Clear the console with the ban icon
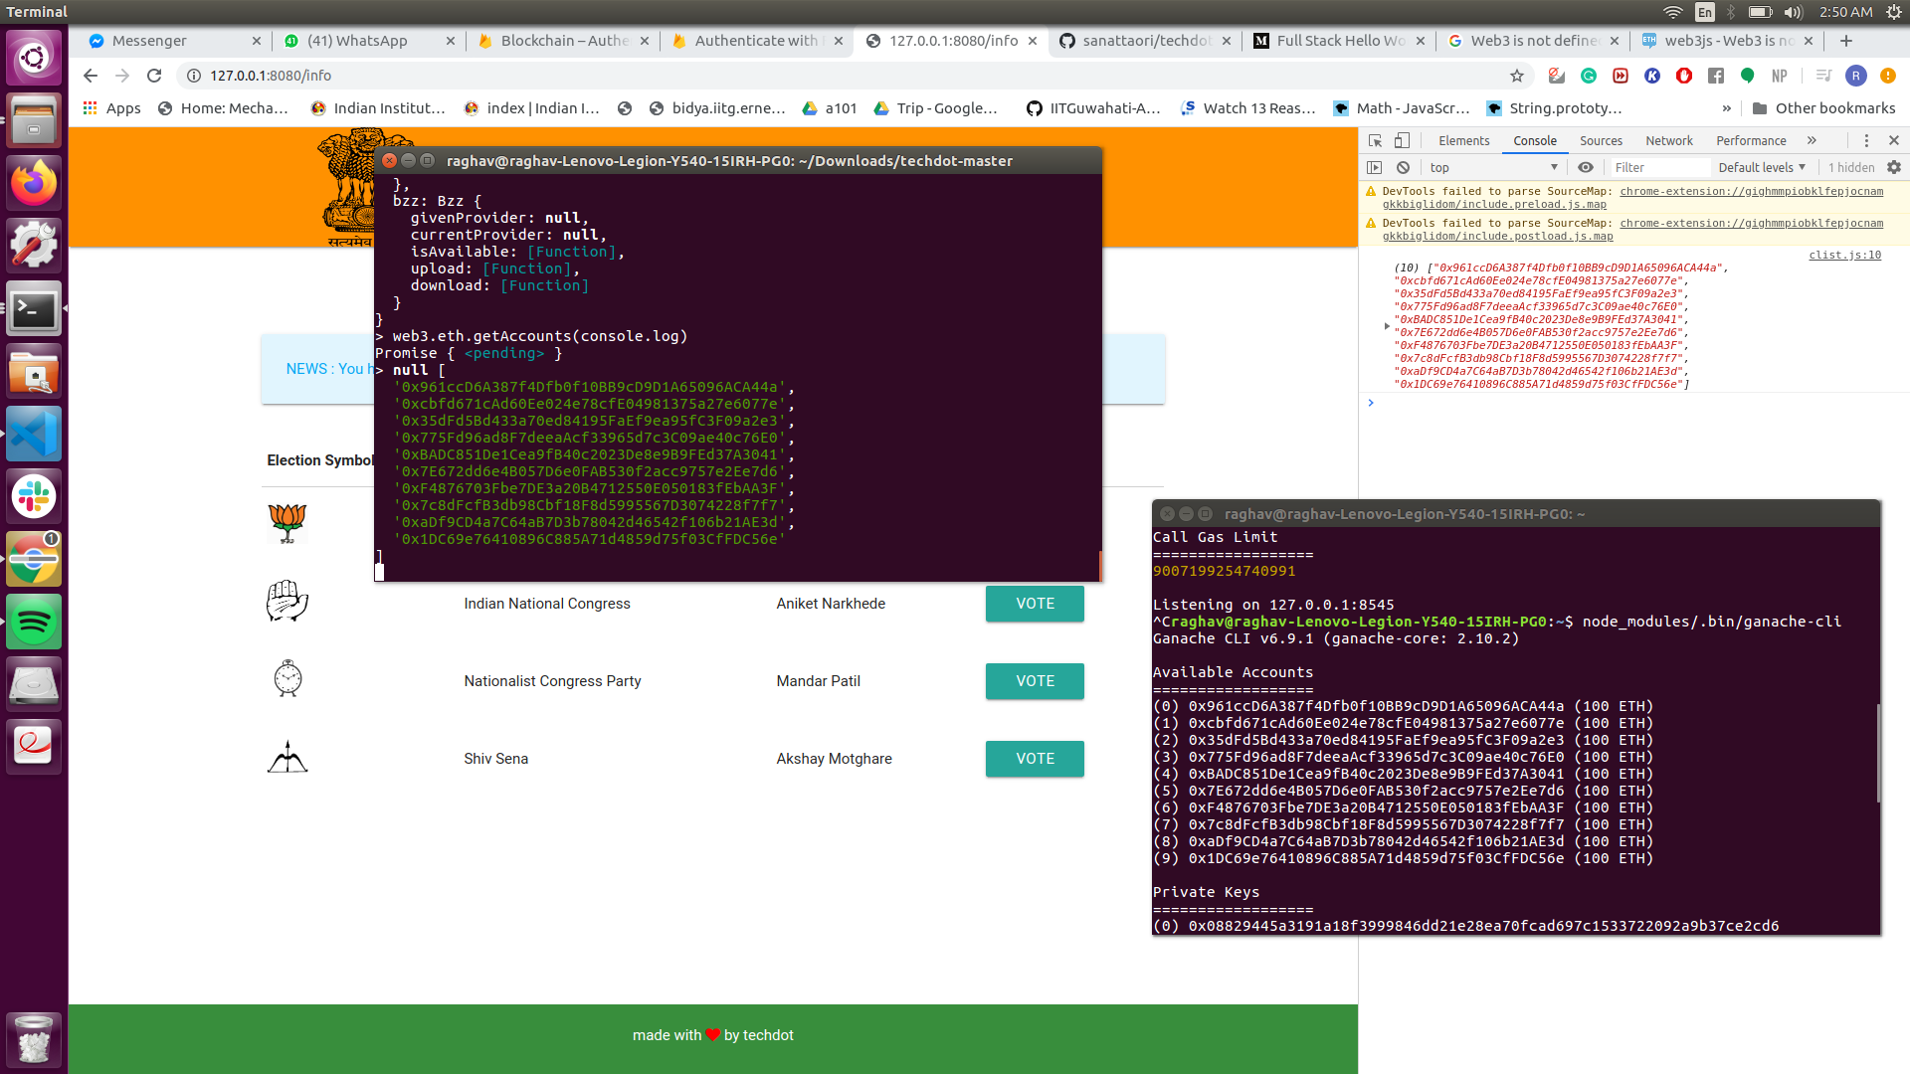The image size is (1910, 1074). (x=1403, y=167)
